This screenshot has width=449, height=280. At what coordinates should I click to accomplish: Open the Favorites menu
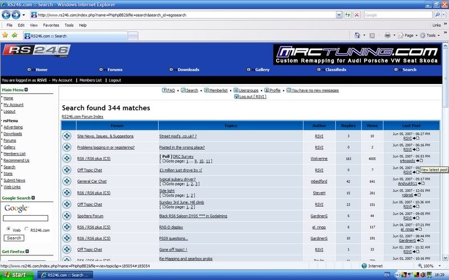[x=51, y=25]
